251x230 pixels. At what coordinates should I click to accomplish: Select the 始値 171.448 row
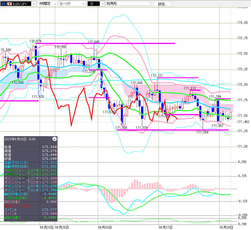click(30, 147)
